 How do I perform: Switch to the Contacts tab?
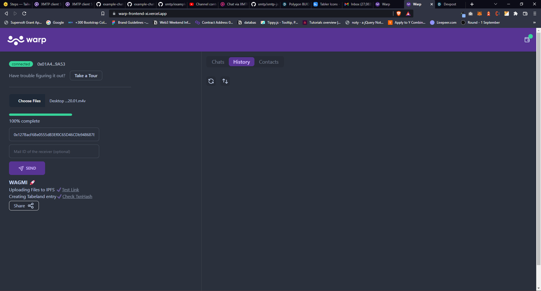[x=269, y=62]
